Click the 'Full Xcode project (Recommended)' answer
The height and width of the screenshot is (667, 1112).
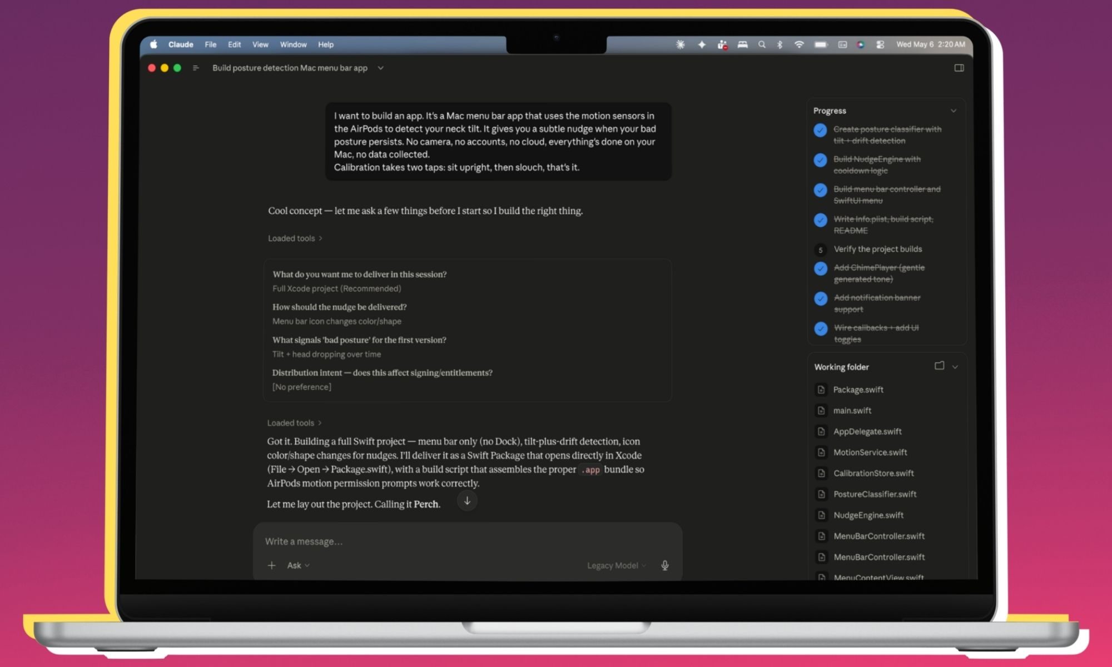tap(336, 288)
